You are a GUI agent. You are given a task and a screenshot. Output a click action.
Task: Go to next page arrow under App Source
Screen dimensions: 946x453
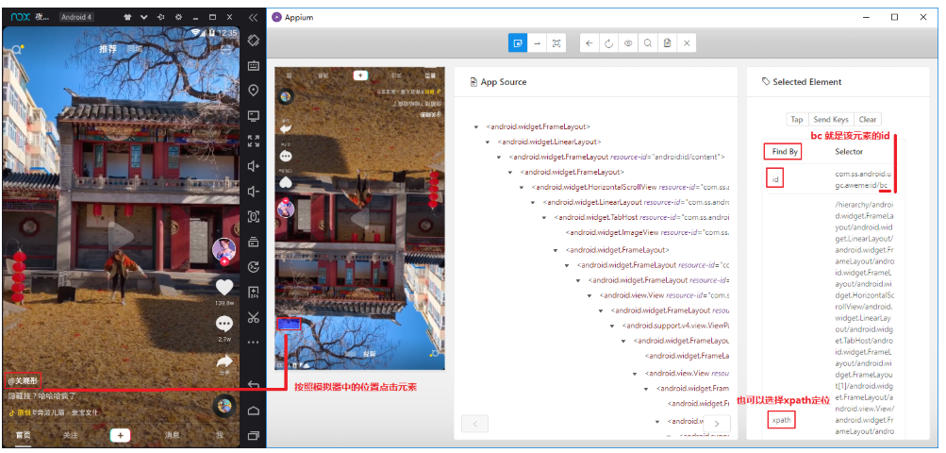[x=717, y=424]
